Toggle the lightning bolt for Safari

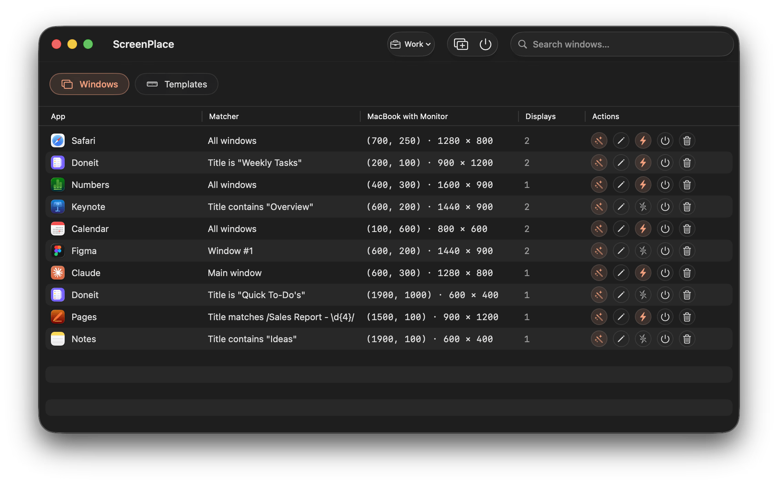[643, 140]
